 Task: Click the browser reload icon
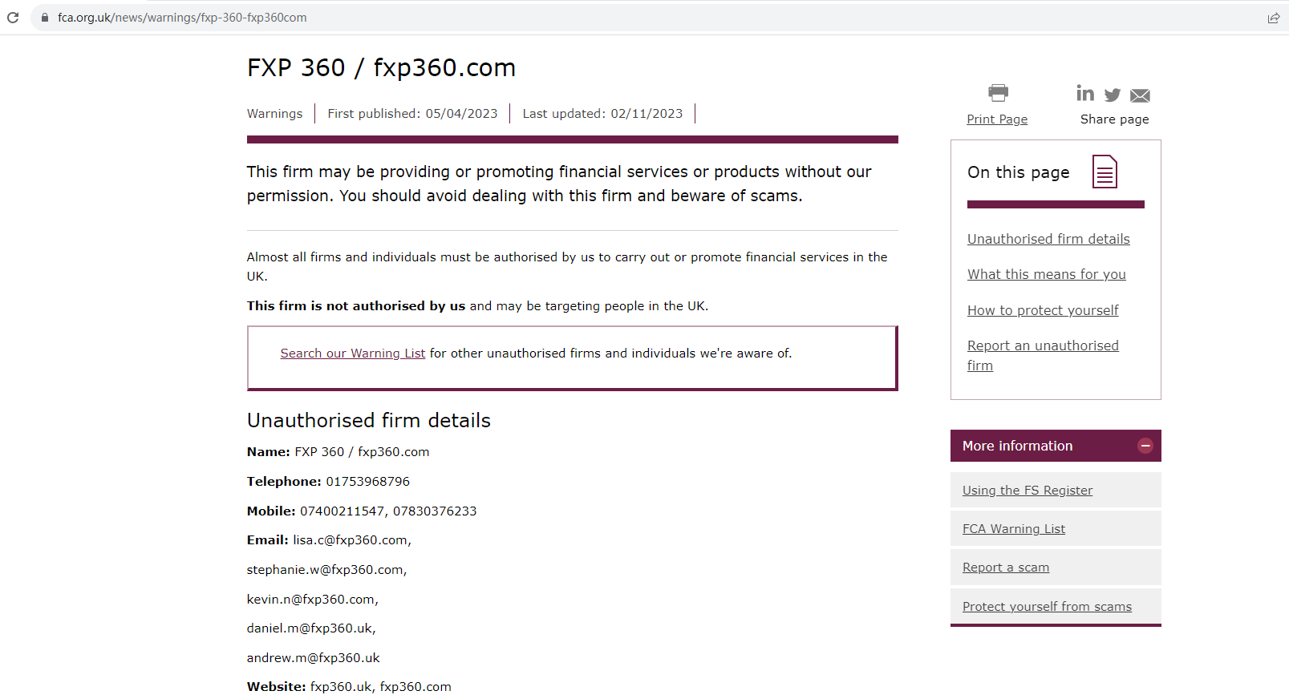click(x=13, y=18)
